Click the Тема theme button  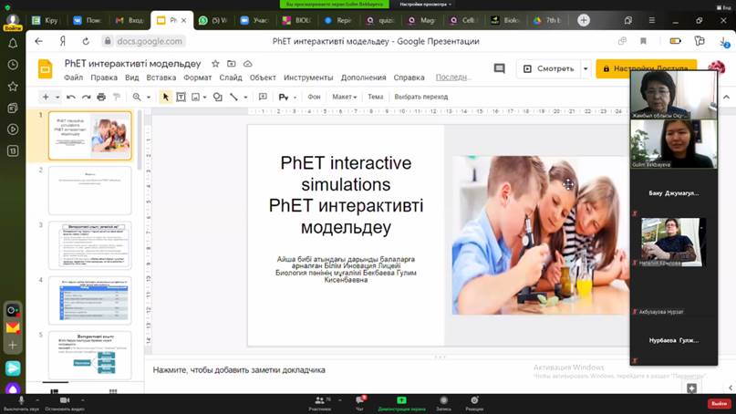click(375, 97)
